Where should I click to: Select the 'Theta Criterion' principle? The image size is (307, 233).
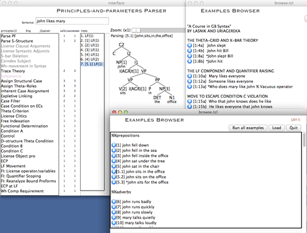click(x=15, y=111)
